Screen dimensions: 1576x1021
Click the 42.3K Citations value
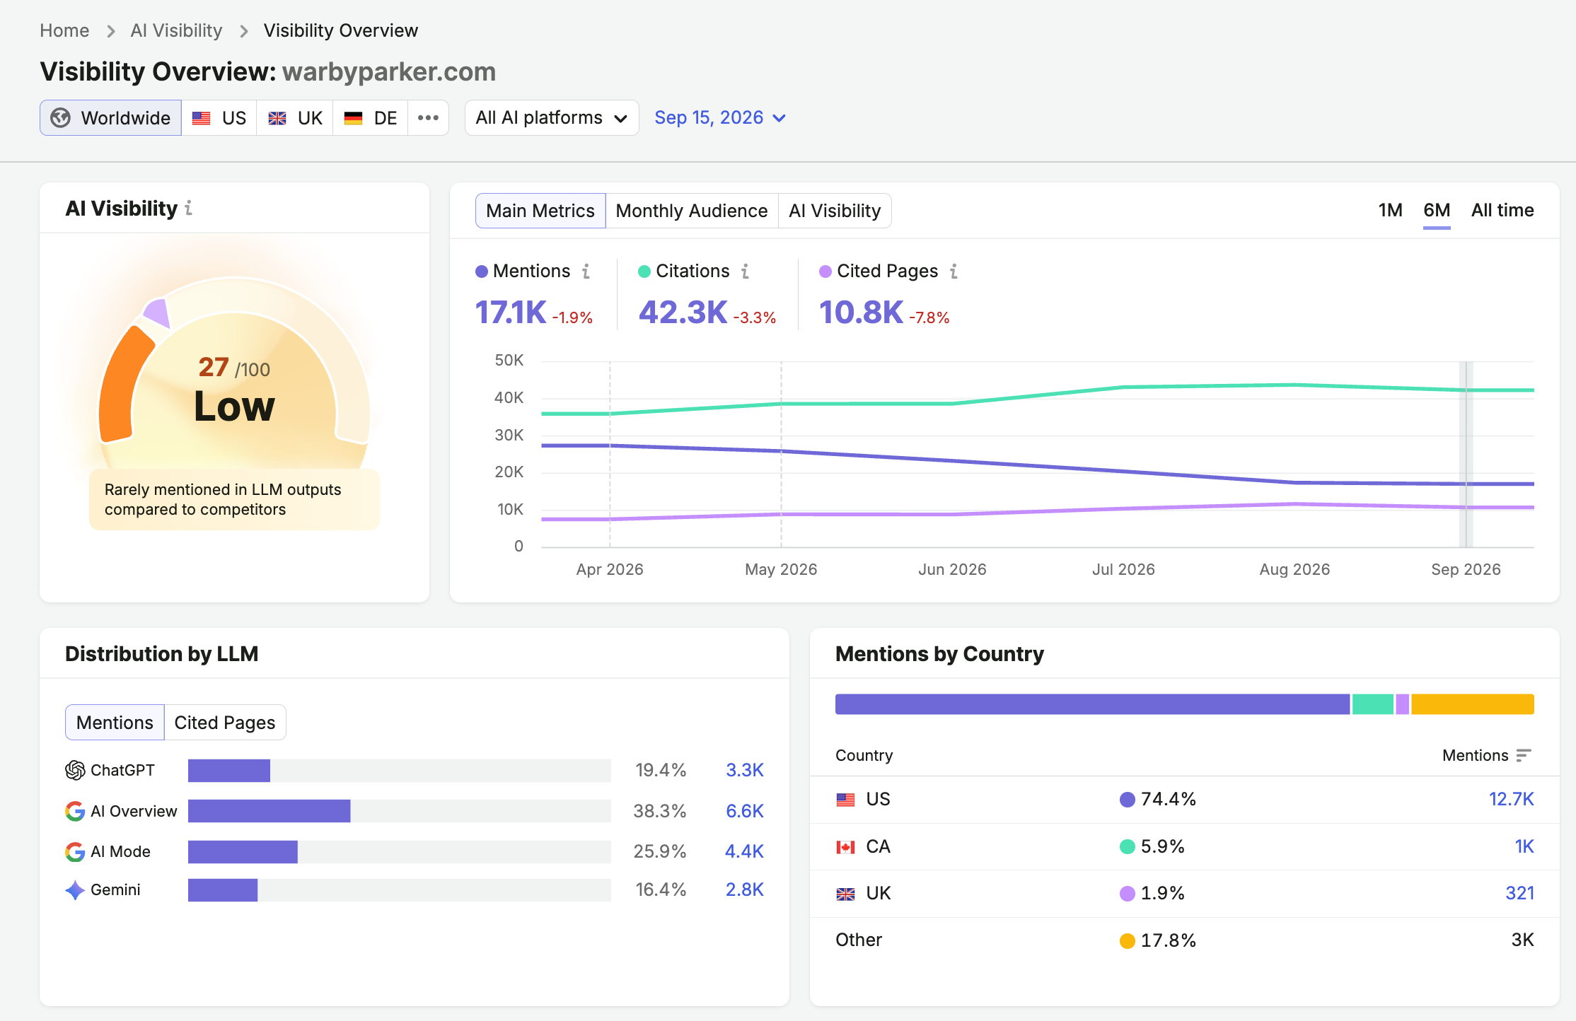[x=683, y=313]
